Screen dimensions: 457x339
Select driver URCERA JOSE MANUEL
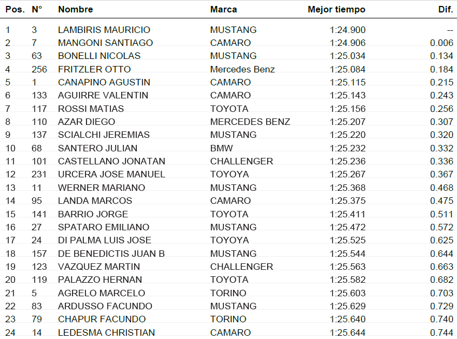click(111, 174)
